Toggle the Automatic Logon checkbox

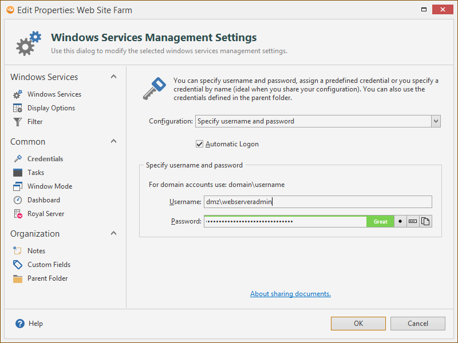pos(199,144)
